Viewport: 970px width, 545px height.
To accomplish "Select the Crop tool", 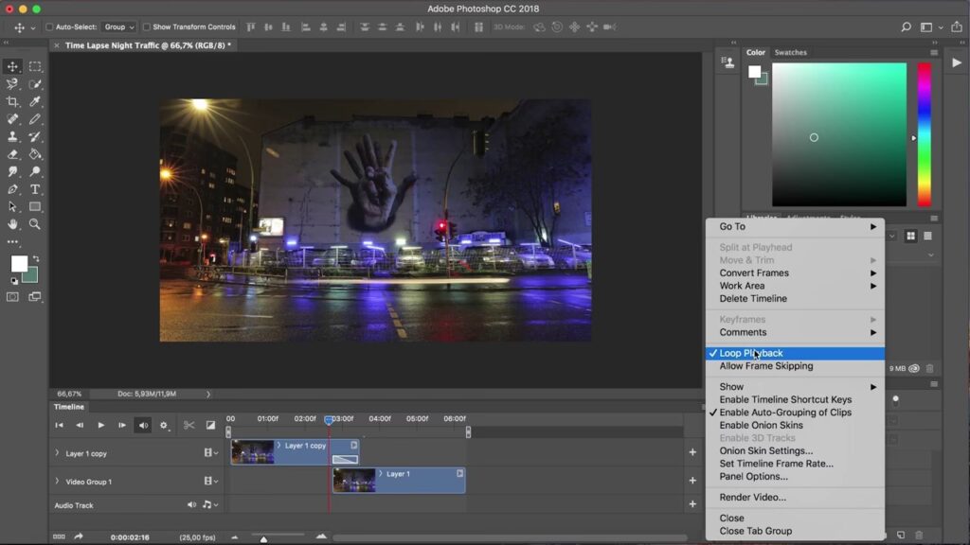I will (x=12, y=101).
